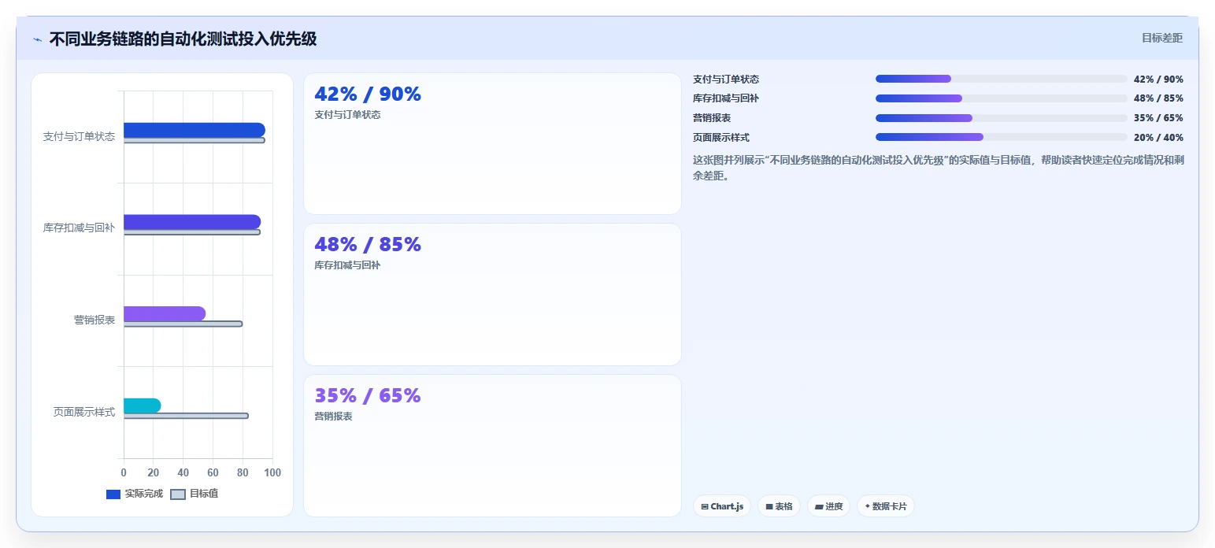1215x548 pixels.
Task: Click the 支付与订单状态 y-axis label in chart
Action: (79, 136)
